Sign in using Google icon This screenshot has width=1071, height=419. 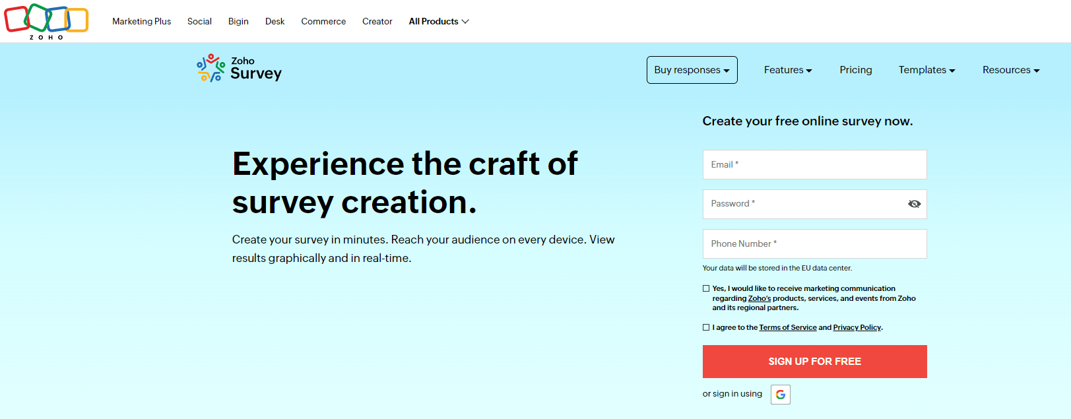click(x=781, y=395)
